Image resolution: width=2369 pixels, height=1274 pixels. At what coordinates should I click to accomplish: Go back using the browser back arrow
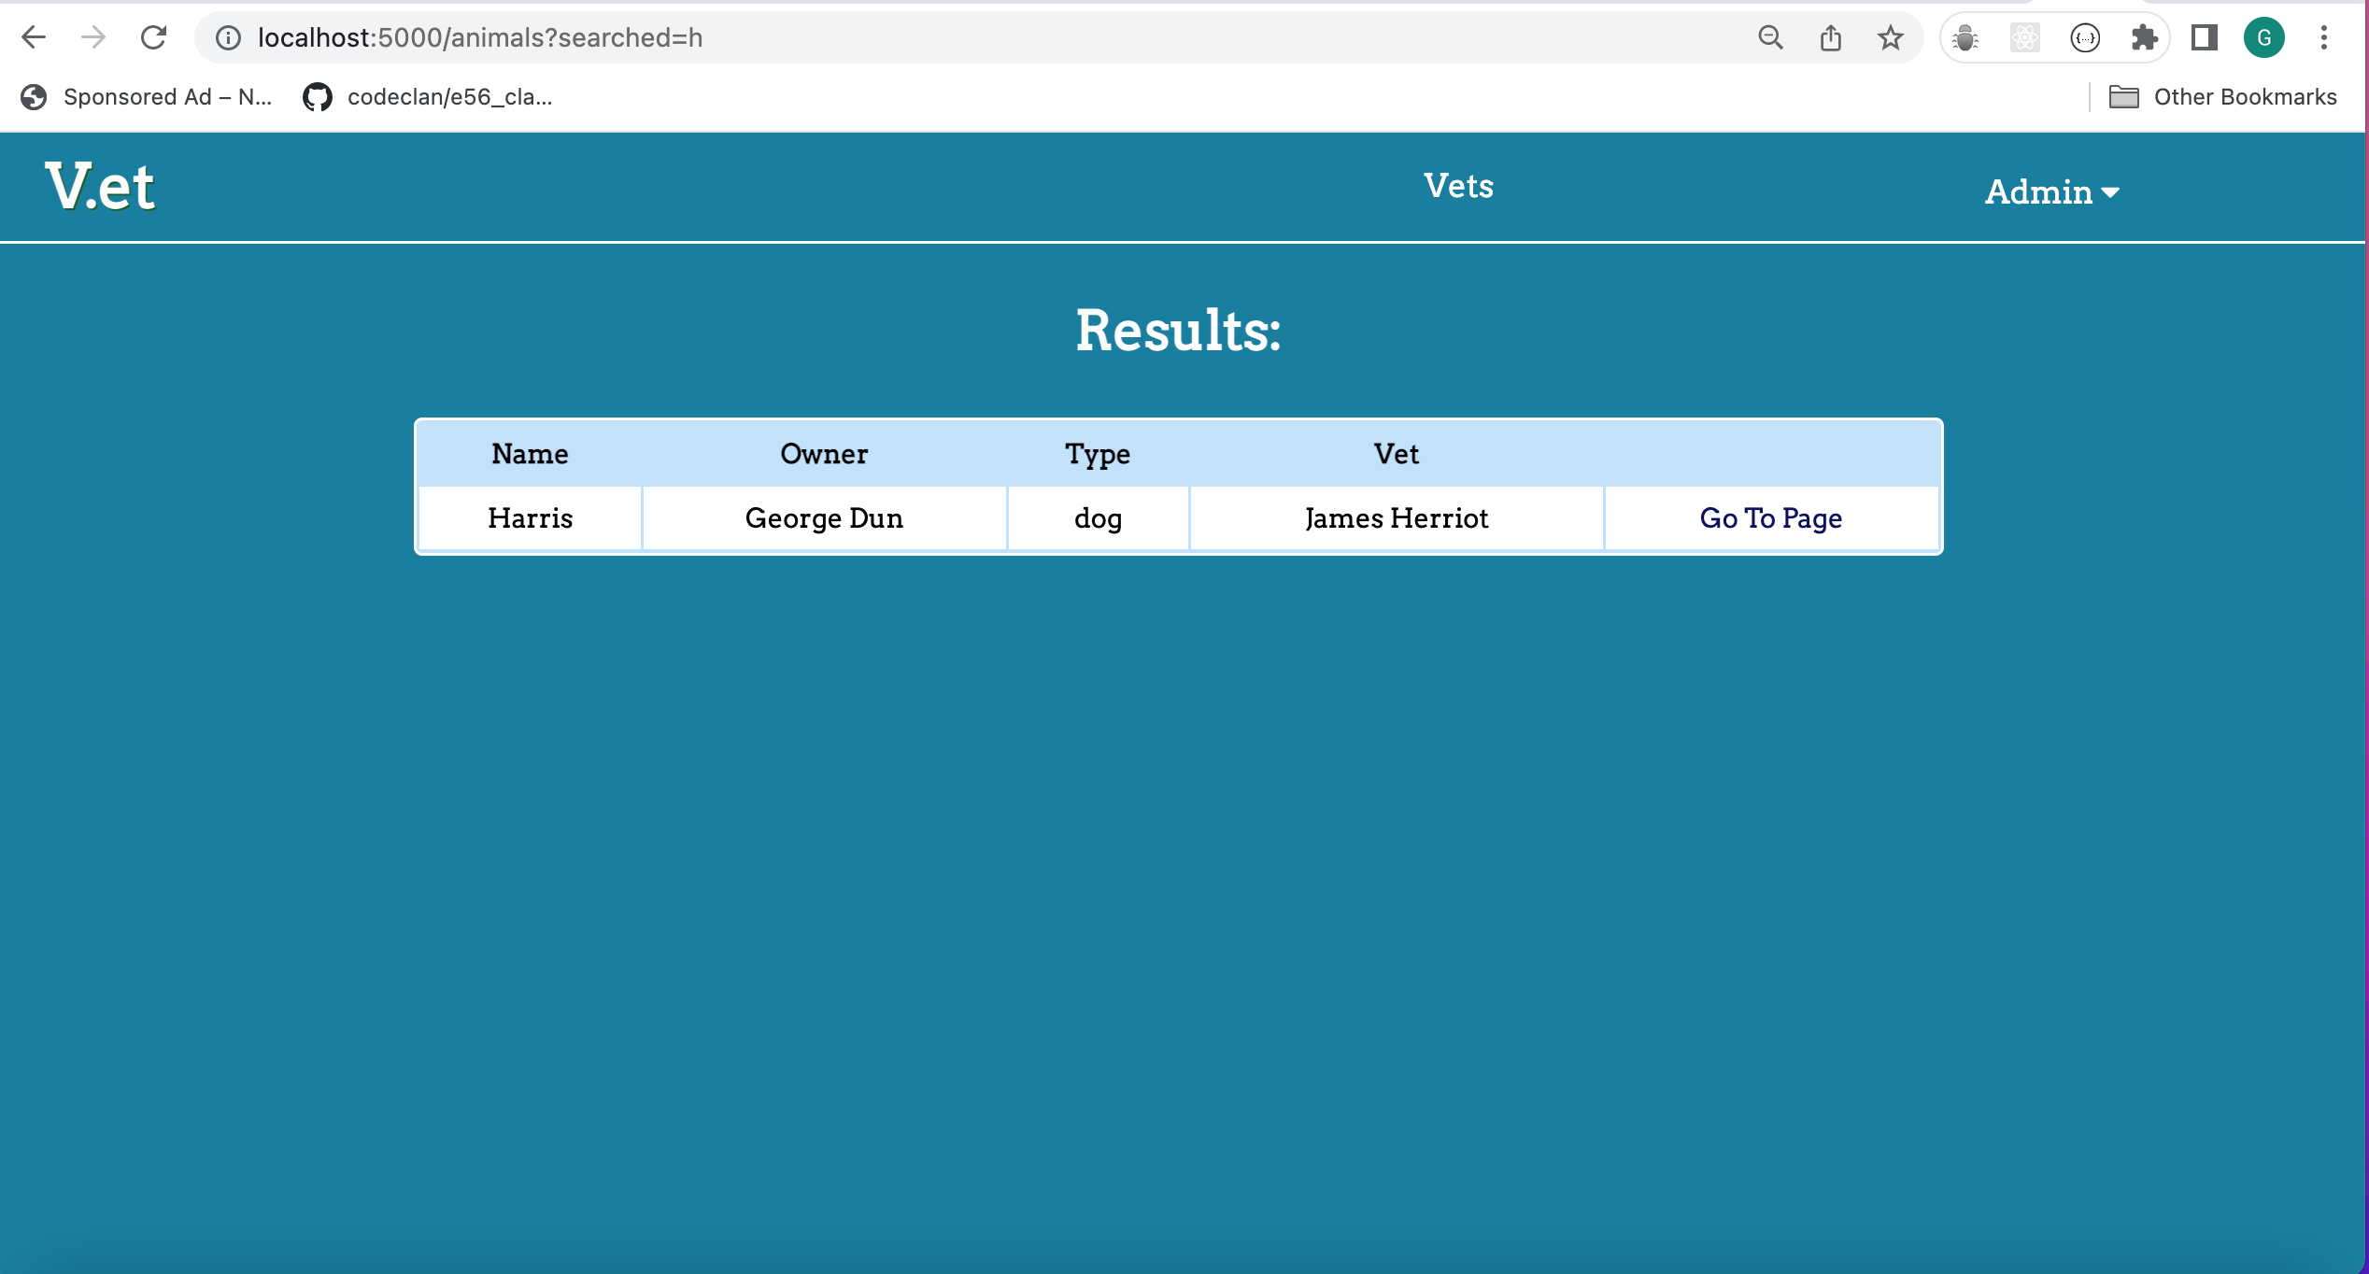coord(34,37)
